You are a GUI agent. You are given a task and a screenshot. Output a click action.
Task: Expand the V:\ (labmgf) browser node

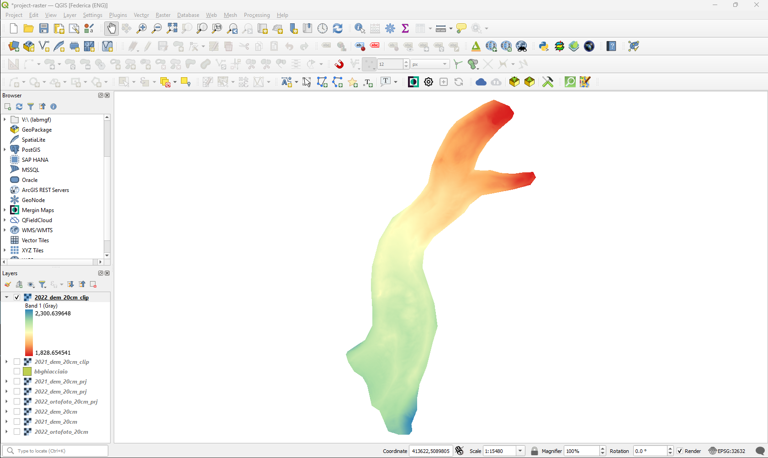[5, 119]
